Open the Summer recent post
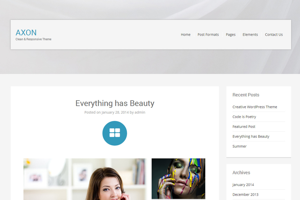The image size is (300, 200). click(x=239, y=146)
